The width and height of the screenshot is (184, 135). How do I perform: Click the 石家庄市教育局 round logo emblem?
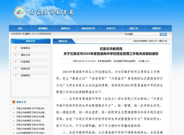coord(20,12)
